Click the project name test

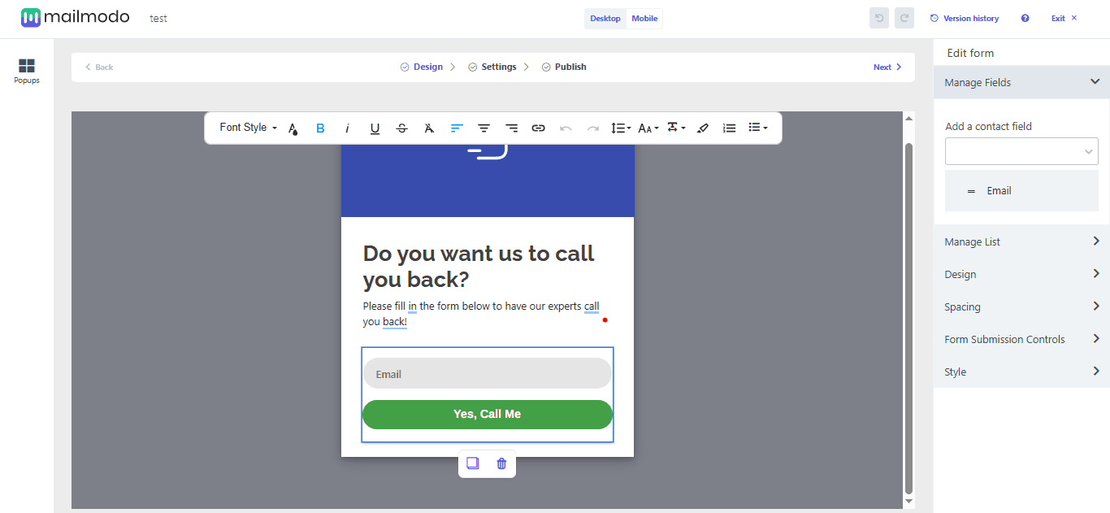click(x=158, y=18)
